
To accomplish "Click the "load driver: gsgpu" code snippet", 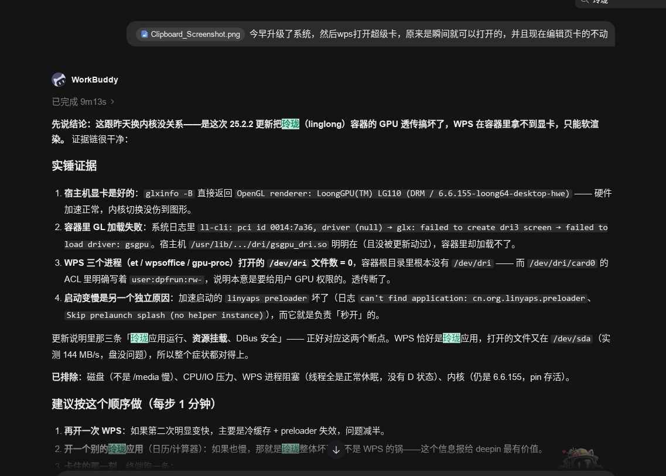I will coord(107,245).
